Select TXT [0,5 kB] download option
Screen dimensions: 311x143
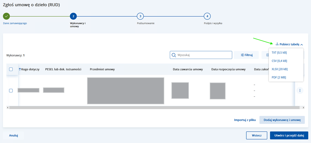(x=279, y=53)
